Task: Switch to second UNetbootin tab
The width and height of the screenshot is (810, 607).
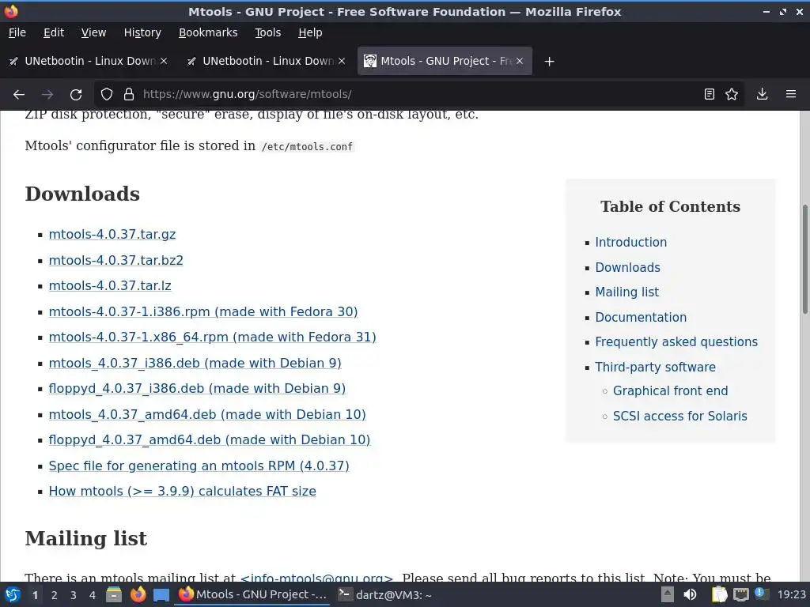Action: [x=267, y=61]
